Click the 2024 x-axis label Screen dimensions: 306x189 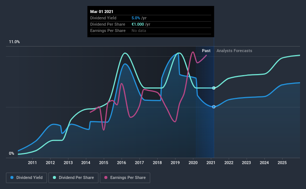click(264, 163)
